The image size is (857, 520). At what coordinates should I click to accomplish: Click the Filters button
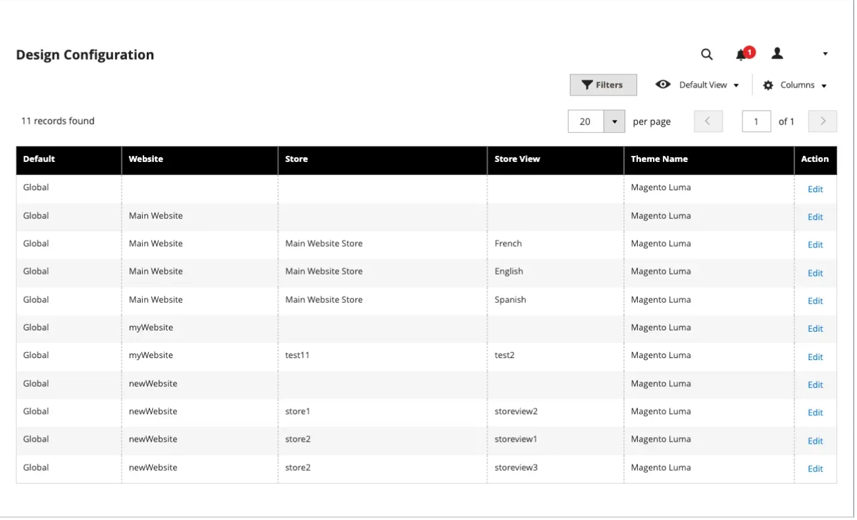603,85
